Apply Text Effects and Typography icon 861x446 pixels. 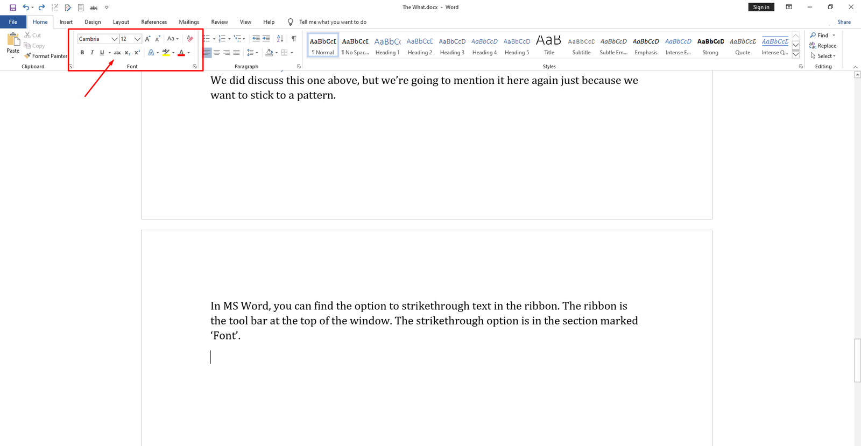[151, 53]
